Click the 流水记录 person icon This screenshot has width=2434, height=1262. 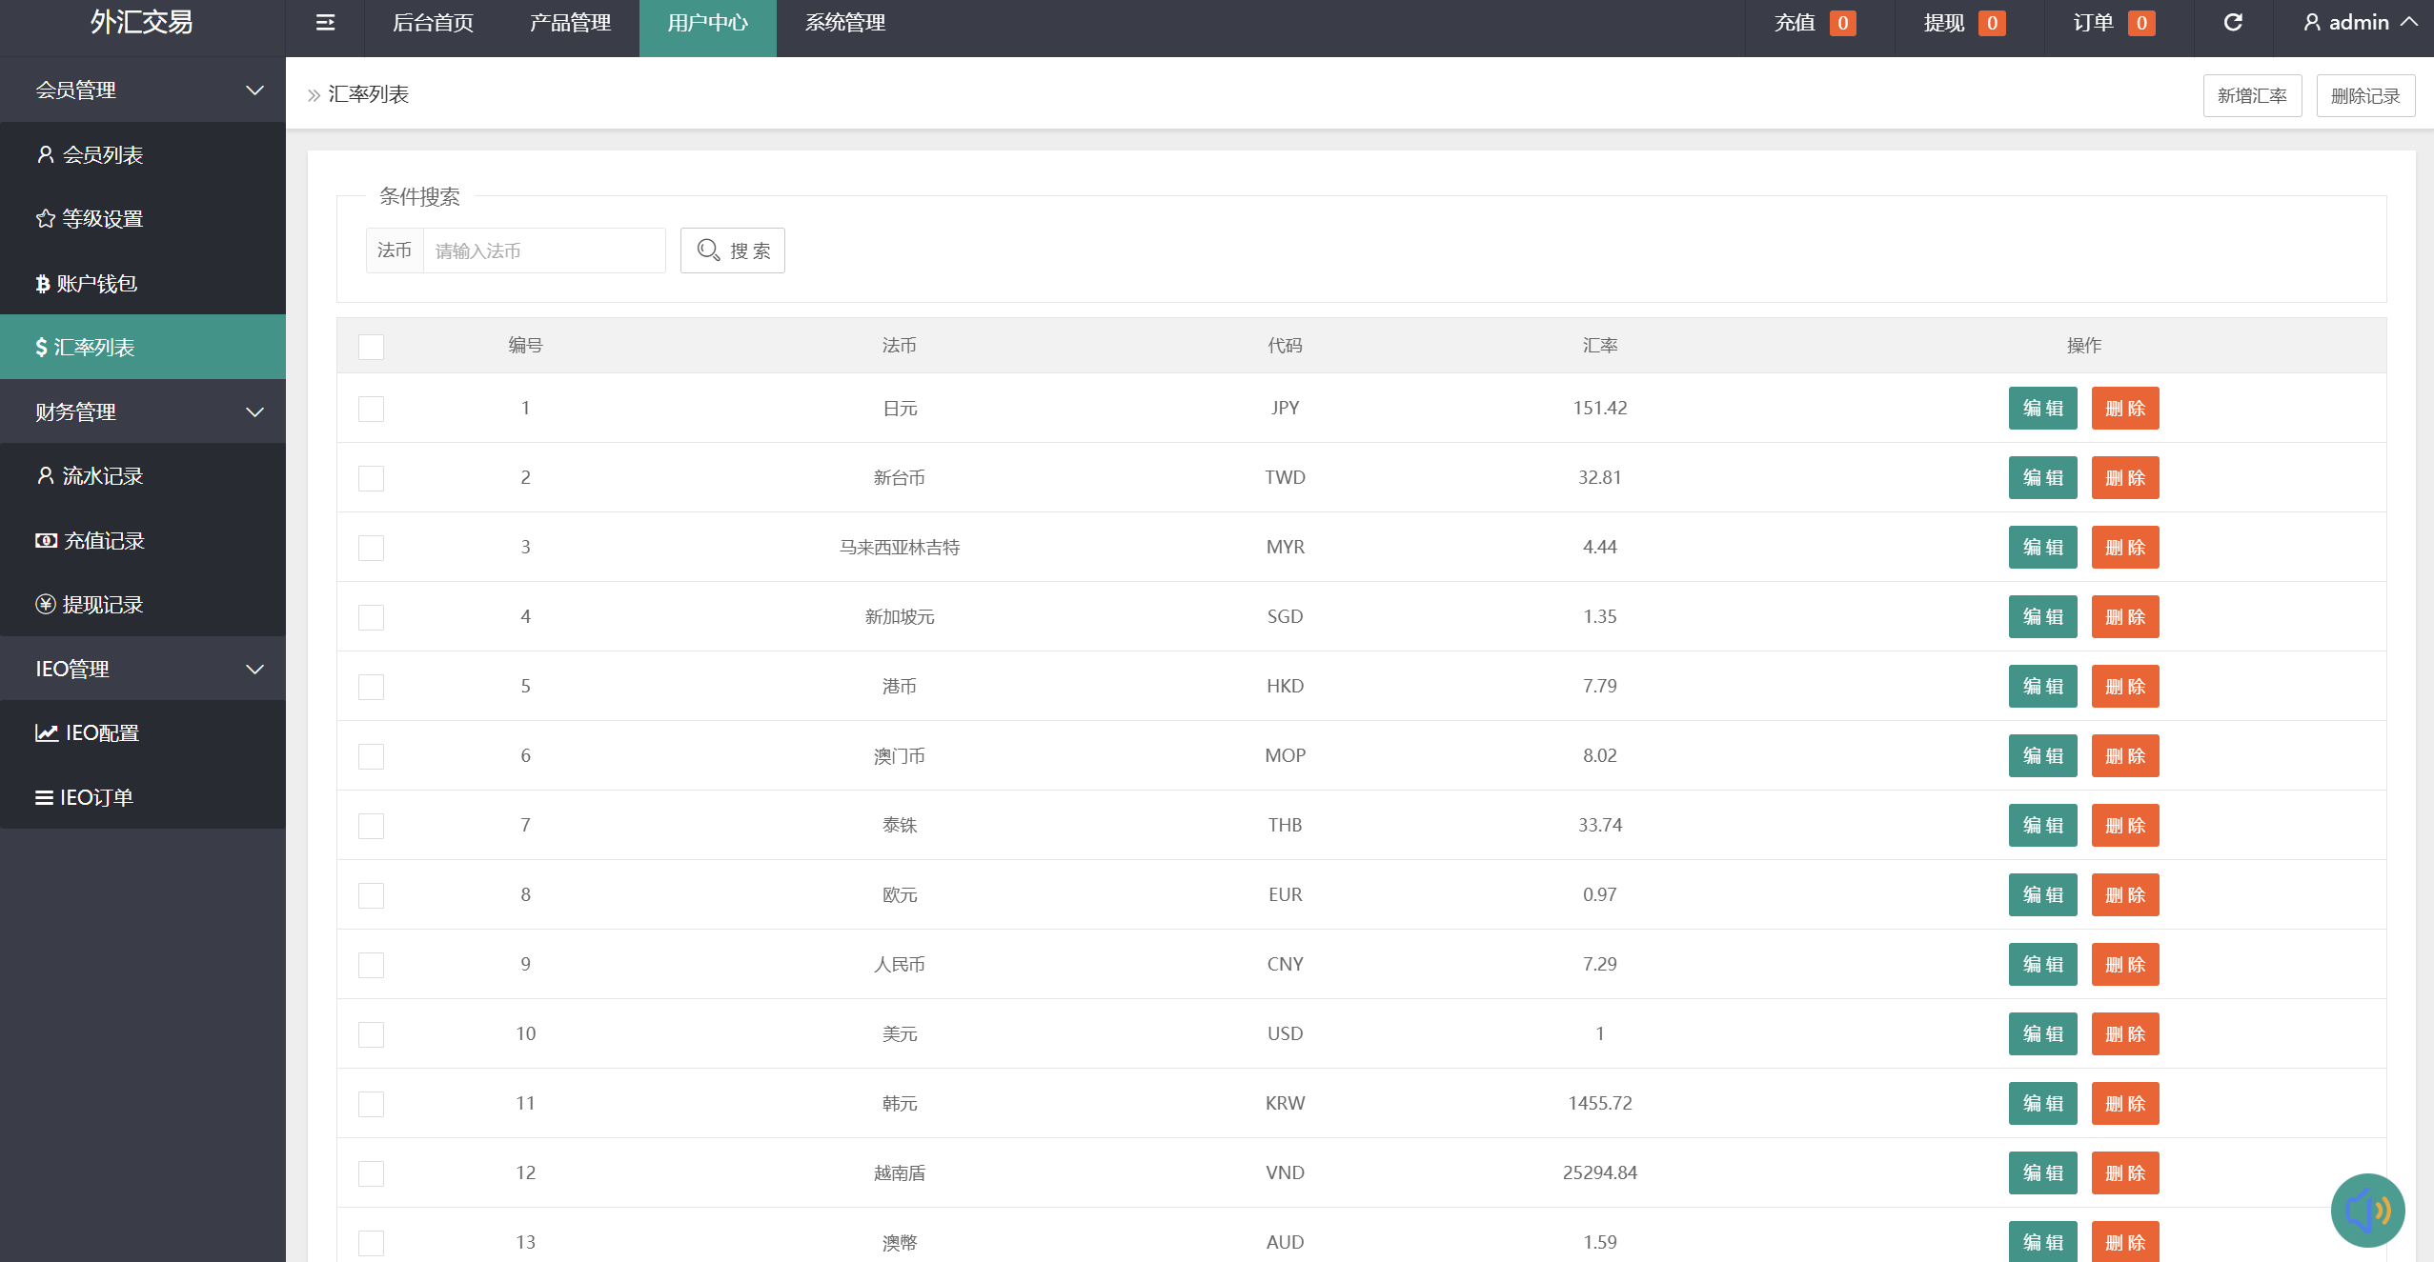pos(45,475)
